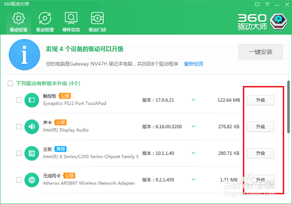Click the 276.82 KB size value
Viewport: 292px width, 204px height.
[x=229, y=127]
